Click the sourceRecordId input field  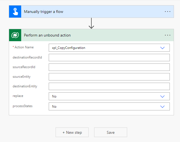pos(109,67)
